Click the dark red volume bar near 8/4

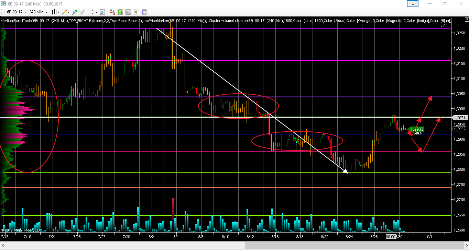pyautogui.click(x=173, y=214)
